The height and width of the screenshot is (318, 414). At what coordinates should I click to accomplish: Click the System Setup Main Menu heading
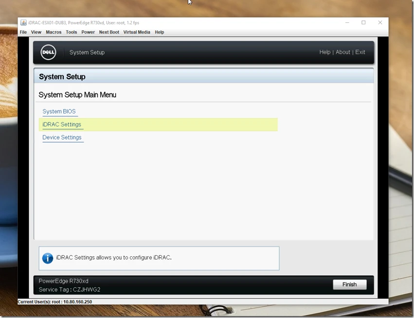[x=77, y=95]
